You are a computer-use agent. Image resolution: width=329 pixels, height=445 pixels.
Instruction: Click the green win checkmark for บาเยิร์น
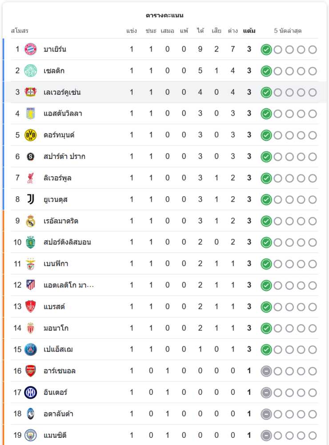[266, 49]
